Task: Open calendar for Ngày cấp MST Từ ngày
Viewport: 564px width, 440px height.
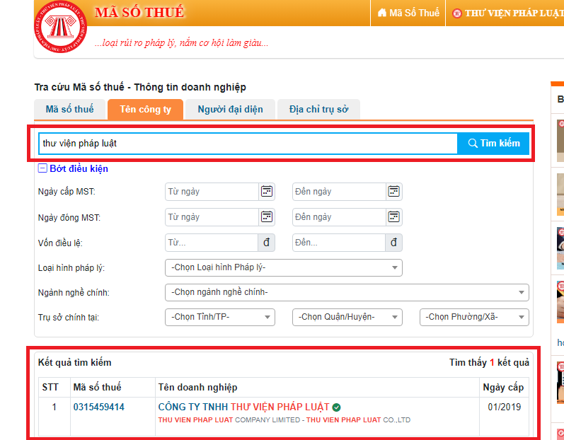Action: [x=267, y=192]
